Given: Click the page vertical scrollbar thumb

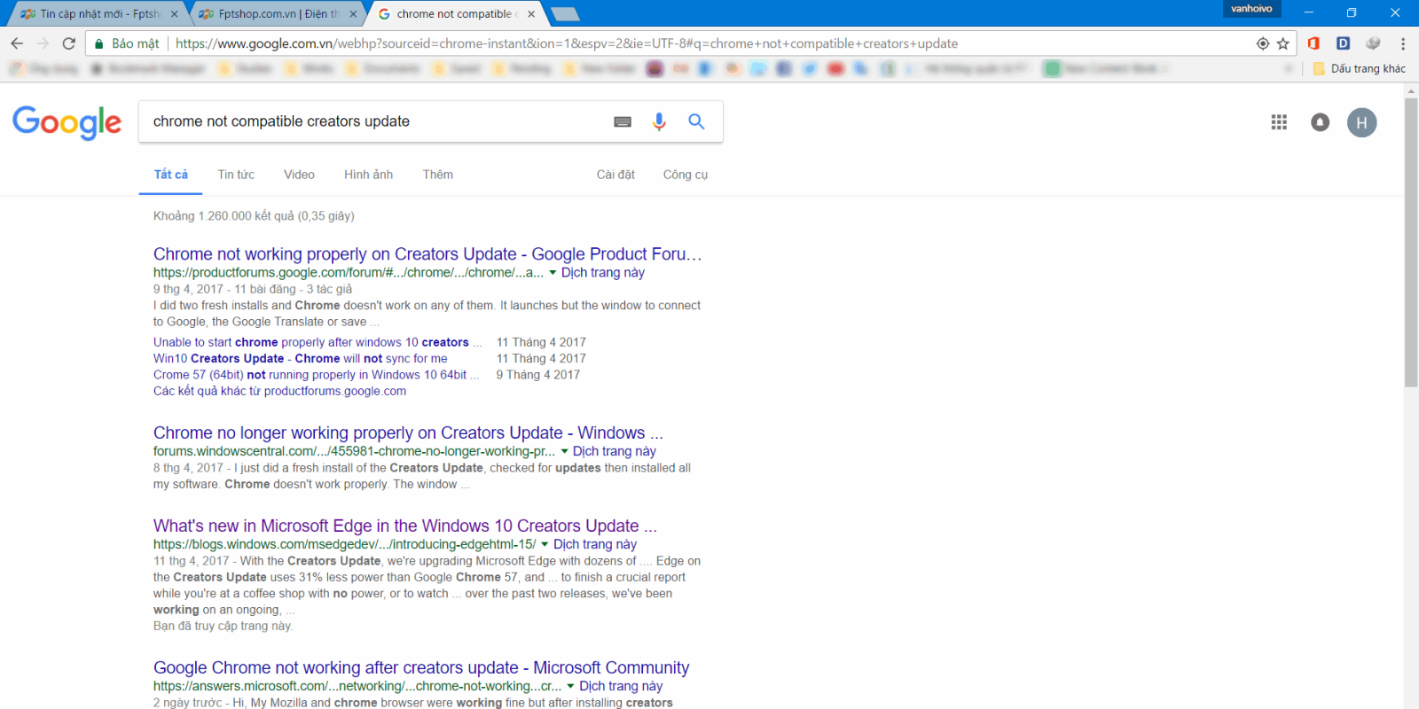Looking at the screenshot, I should point(1411,241).
